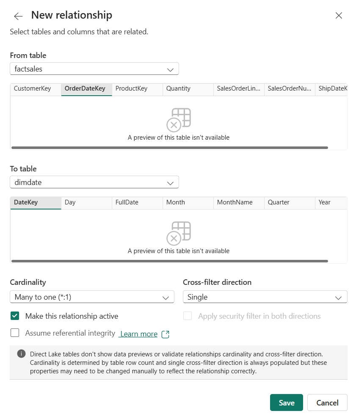Open the Learn more link

click(x=139, y=334)
